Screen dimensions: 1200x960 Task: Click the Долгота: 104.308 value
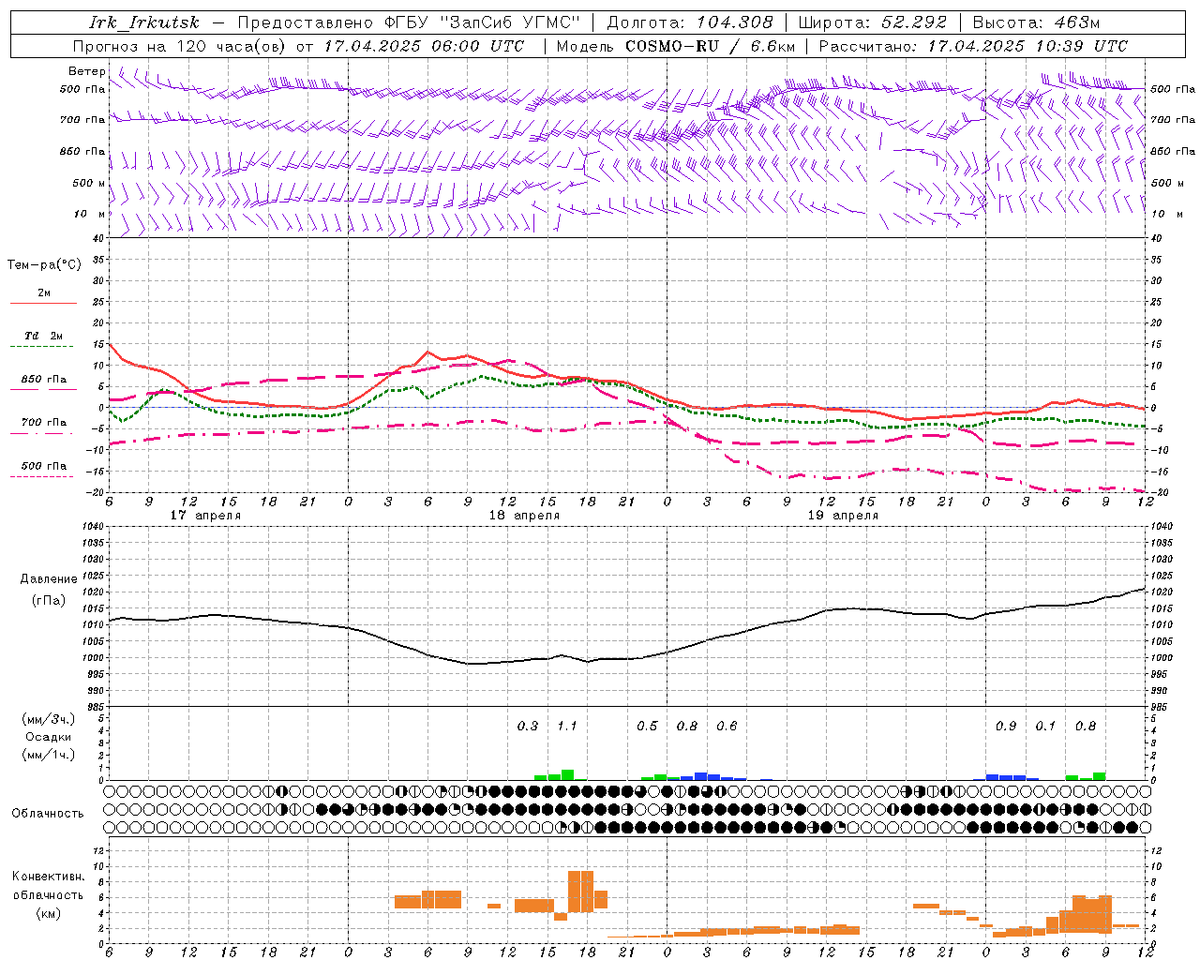(690, 22)
